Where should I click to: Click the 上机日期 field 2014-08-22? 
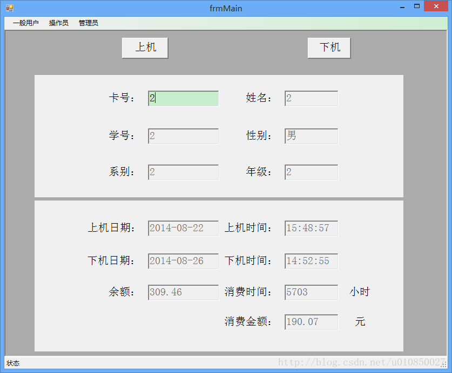coord(183,229)
